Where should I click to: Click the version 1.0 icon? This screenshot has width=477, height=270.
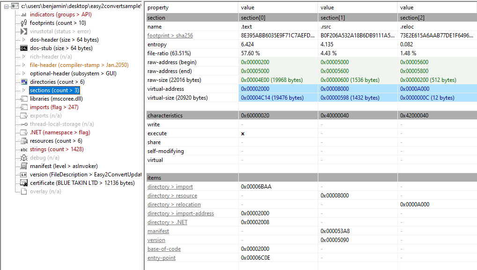pyautogui.click(x=24, y=175)
